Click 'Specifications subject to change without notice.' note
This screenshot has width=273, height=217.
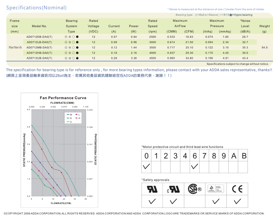(238, 64)
